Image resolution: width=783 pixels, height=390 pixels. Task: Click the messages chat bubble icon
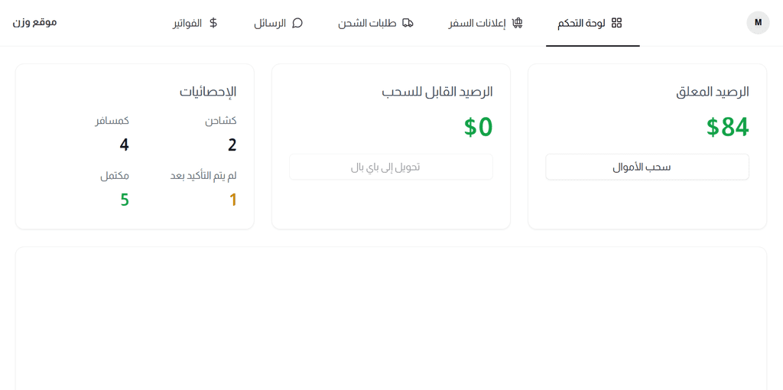[x=297, y=23]
